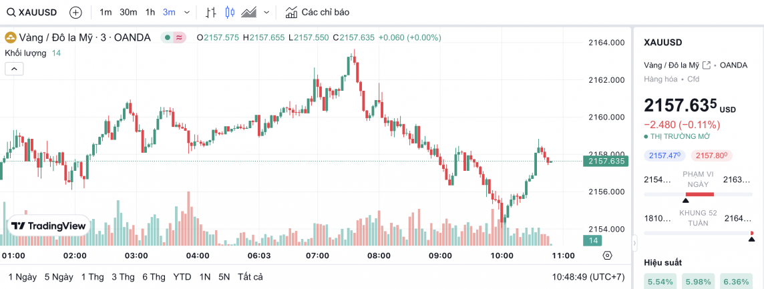Select the 5 Ngày time range
This screenshot has width=764, height=289.
pos(59,276)
